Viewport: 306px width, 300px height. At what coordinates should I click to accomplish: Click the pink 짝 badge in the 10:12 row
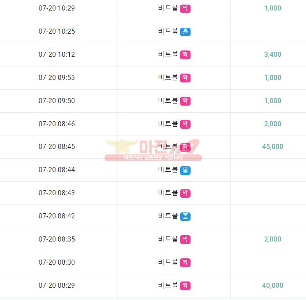click(x=185, y=55)
